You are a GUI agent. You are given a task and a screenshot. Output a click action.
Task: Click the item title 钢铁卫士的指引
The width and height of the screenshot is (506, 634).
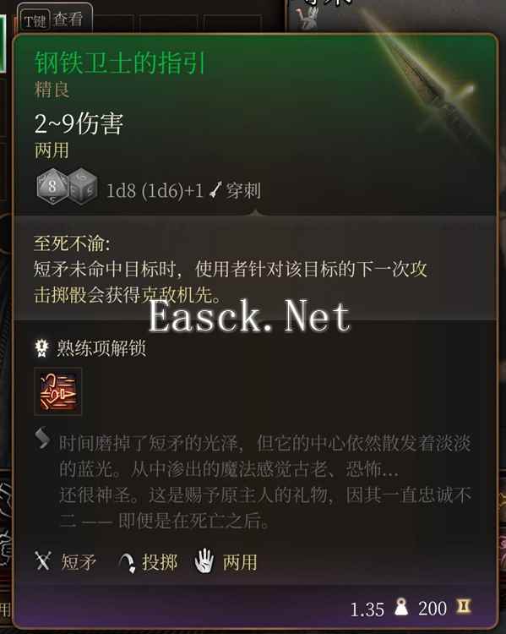[120, 63]
